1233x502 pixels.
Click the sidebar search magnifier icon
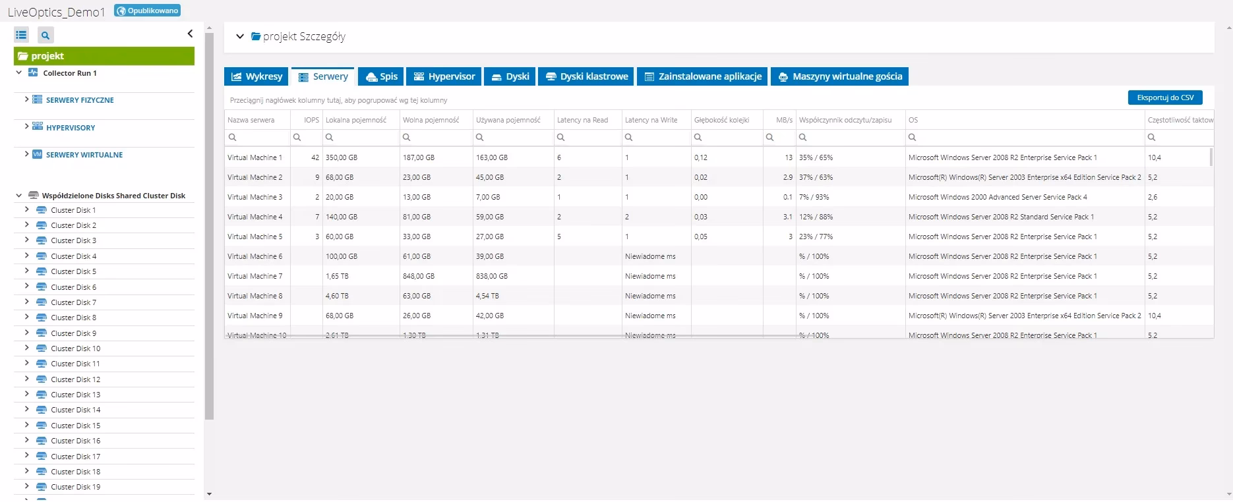tap(45, 35)
